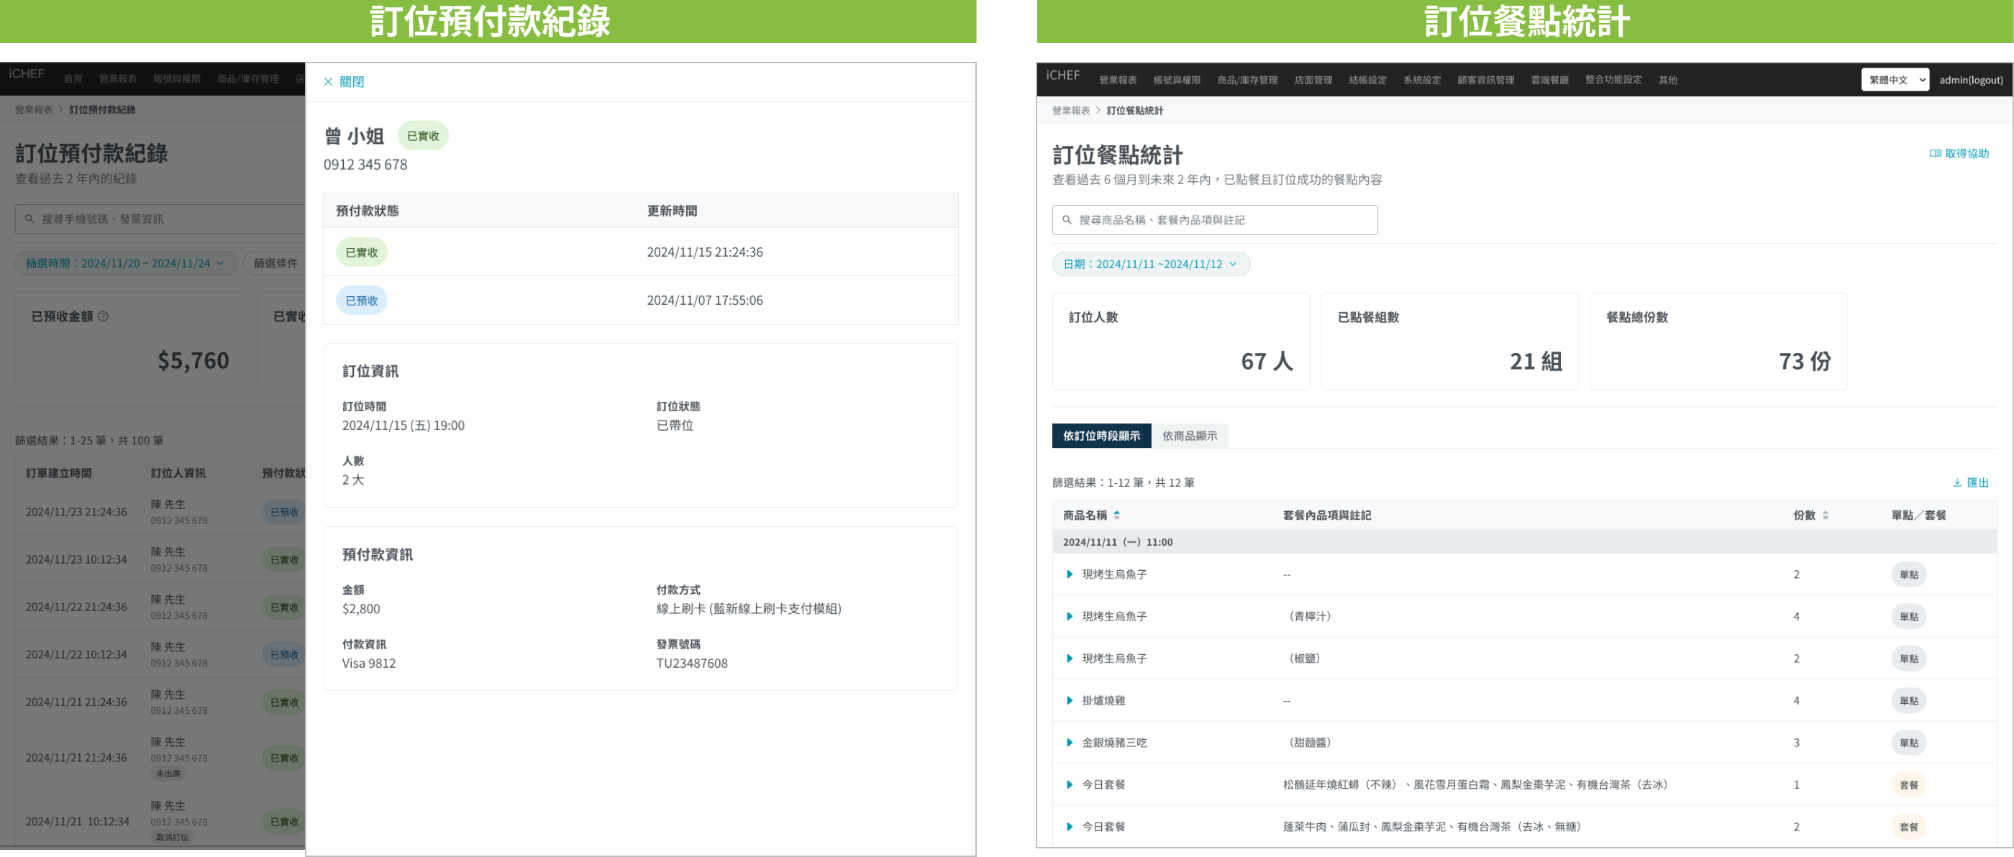Screen dimensions: 2014x857
Task: Open the 繁體中文 language selector
Action: [x=1894, y=80]
